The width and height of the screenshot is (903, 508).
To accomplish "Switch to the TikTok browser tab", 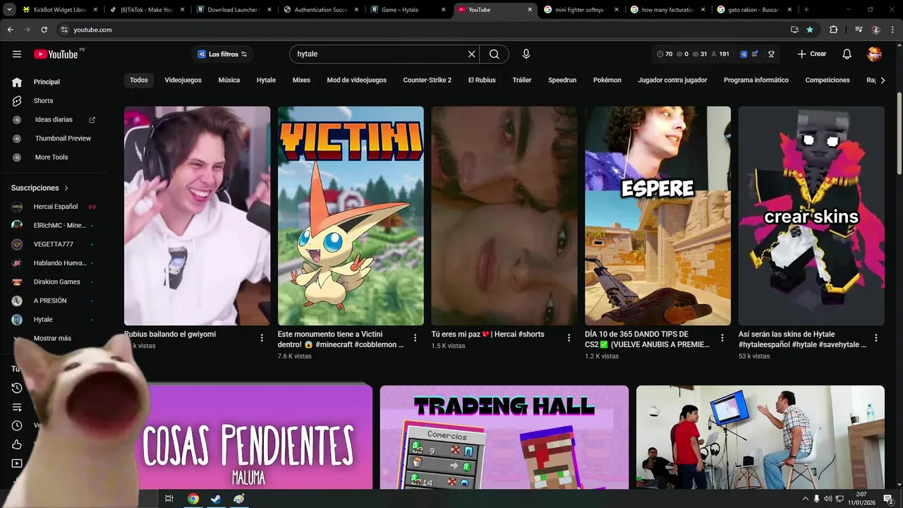I will pos(147,10).
